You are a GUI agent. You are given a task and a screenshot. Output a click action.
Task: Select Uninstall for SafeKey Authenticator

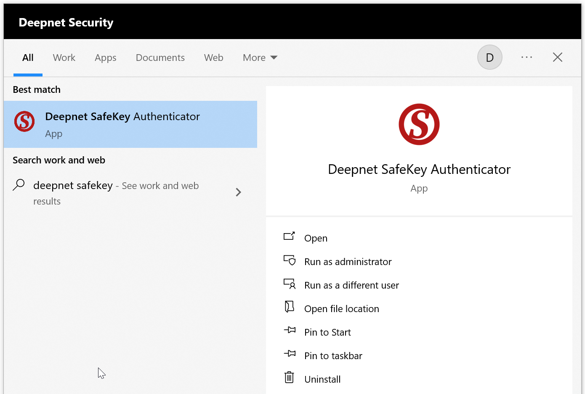pyautogui.click(x=322, y=379)
